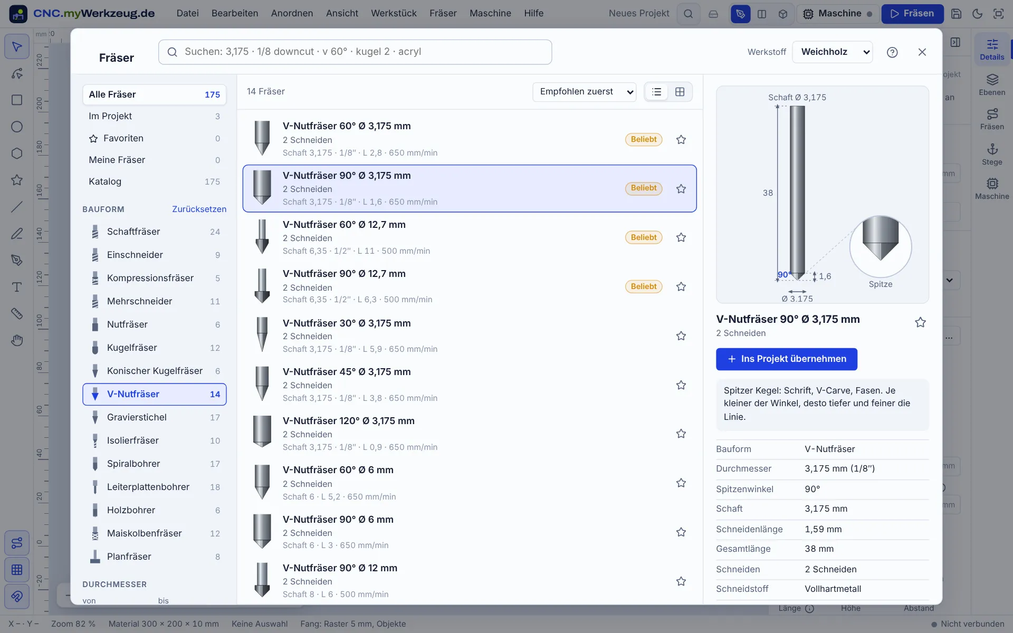The width and height of the screenshot is (1013, 633).
Task: Favorite the V-Nutfräser 60° Ø 3,175 mm row star
Action: pos(681,140)
